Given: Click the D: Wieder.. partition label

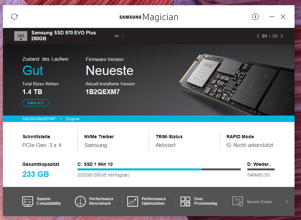Looking at the screenshot, I should tap(259, 164).
